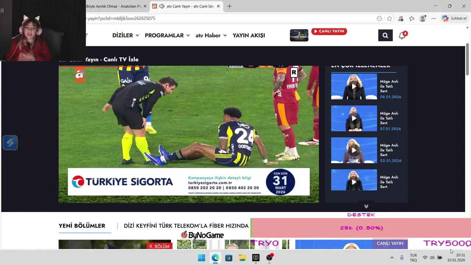This screenshot has height=265, width=471.
Task: Open the address bar more-options ellipsis icon
Action: click(x=379, y=18)
